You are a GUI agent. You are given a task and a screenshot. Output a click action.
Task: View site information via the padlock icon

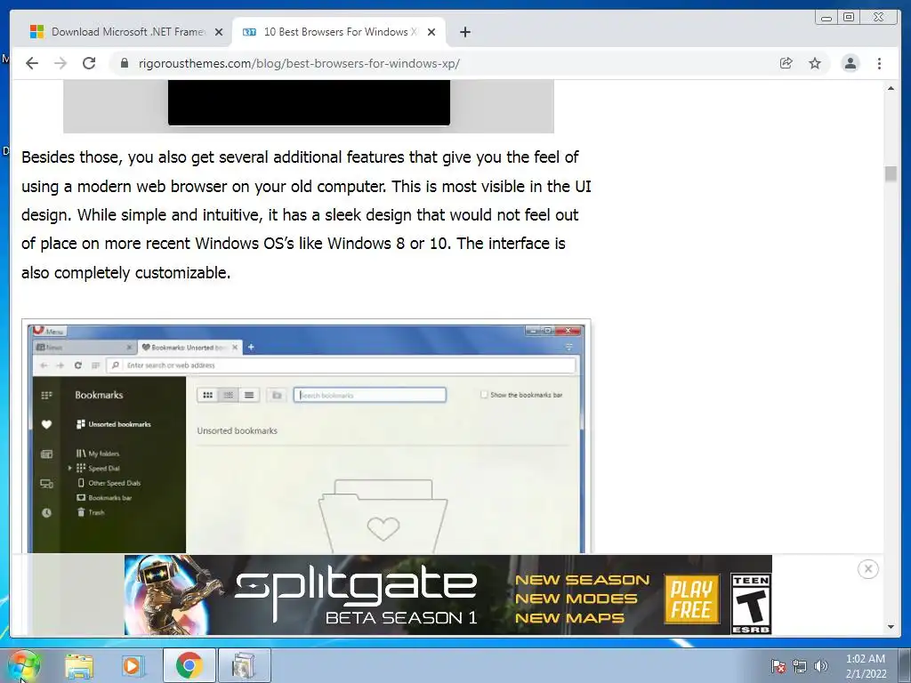click(125, 63)
